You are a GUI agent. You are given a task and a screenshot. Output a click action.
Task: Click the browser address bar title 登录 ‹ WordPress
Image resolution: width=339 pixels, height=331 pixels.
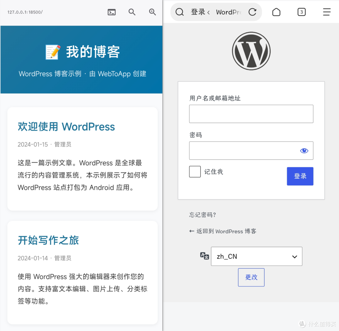[x=216, y=12]
